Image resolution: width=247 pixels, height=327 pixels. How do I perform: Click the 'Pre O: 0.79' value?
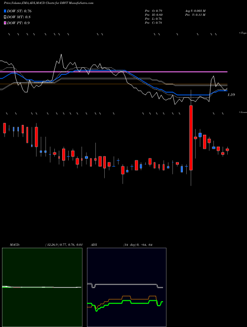tap(154, 10)
